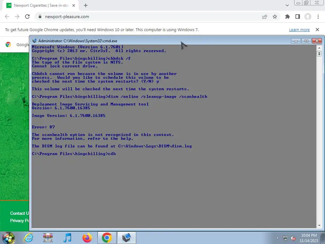Image resolution: width=325 pixels, height=244 pixels.
Task: Click the cmd vertical scrollbar thumb
Action: coord(319,53)
